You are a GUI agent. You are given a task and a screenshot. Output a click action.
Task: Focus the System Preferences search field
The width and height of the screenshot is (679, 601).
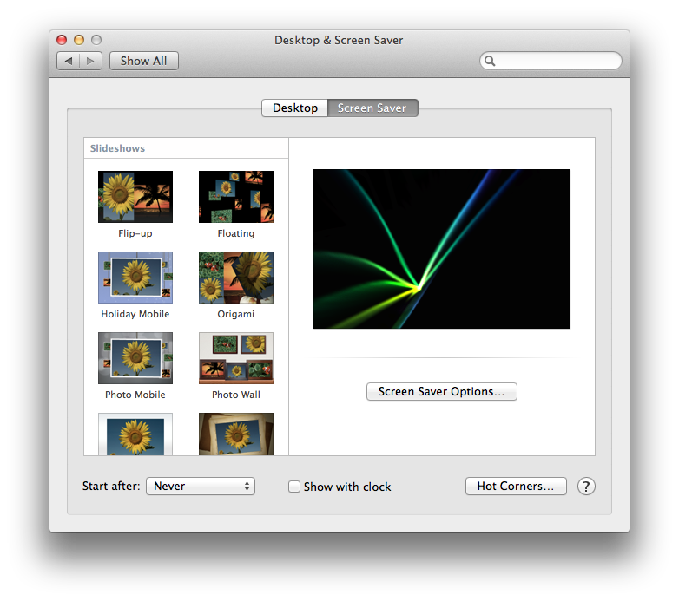(550, 61)
